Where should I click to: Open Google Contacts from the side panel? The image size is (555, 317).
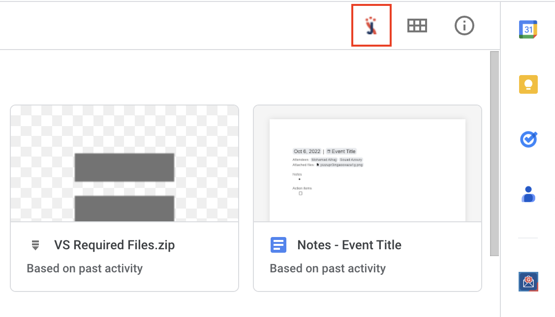(528, 194)
